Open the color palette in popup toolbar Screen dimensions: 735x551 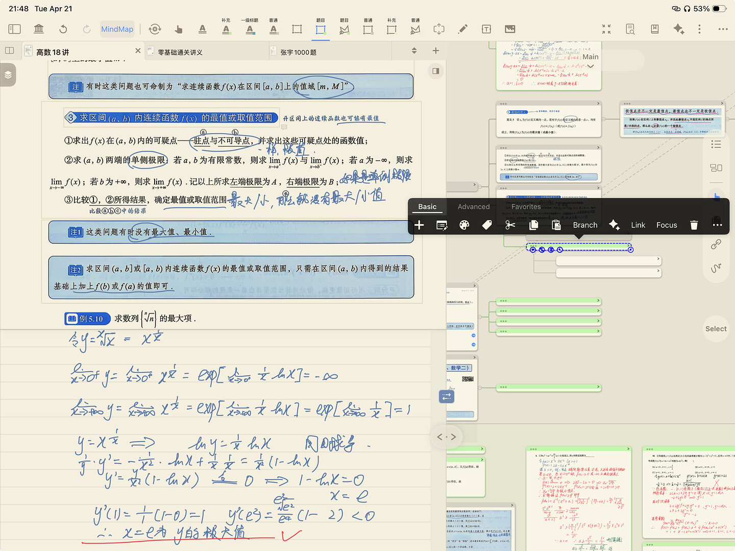pos(464,225)
